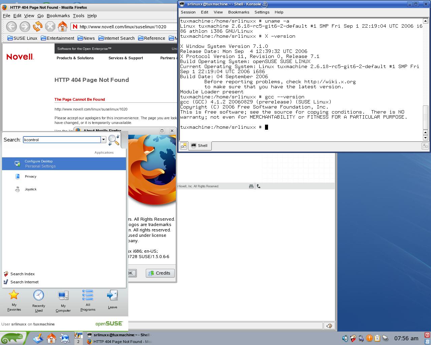Click the close session icon in Konsole tabbar
The height and width of the screenshot is (345, 431).
coord(425,146)
